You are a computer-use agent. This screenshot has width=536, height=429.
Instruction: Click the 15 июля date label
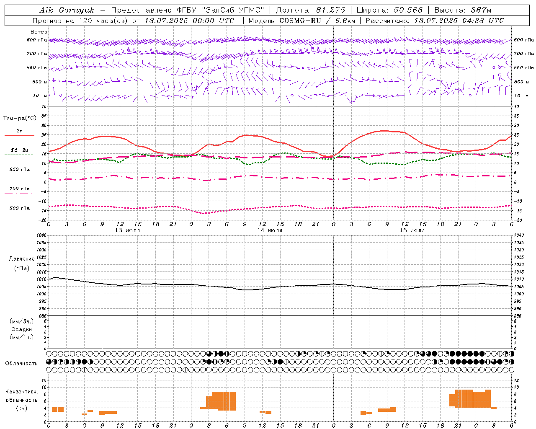click(412, 230)
